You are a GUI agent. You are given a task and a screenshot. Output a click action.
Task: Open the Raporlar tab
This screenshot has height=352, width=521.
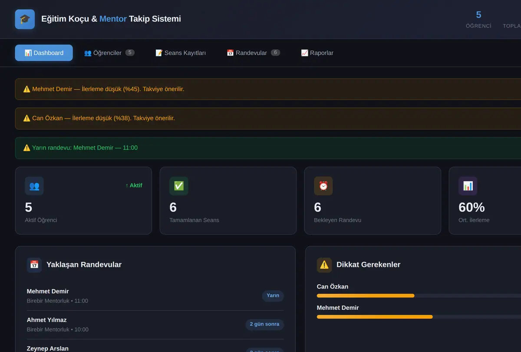(317, 53)
